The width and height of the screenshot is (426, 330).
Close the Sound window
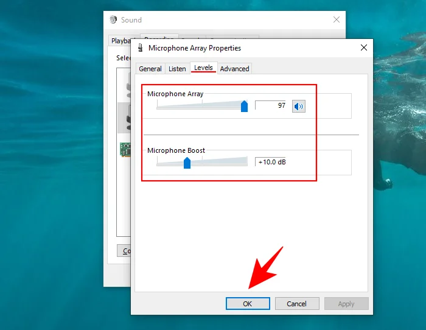coord(337,19)
